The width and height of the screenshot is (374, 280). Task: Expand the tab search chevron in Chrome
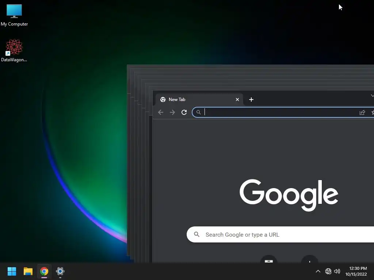(372, 96)
